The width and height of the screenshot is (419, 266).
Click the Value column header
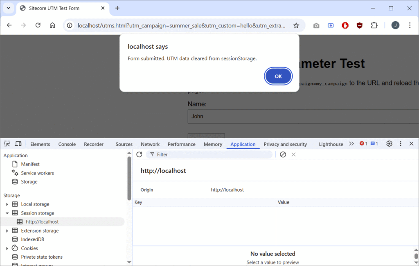347,202
